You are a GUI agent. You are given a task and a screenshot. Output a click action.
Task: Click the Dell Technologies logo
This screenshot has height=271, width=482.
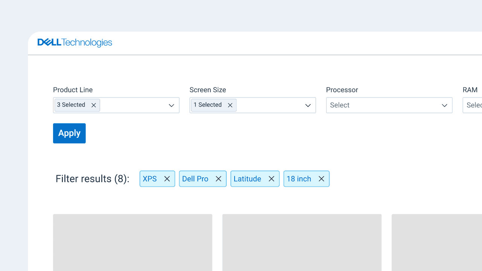click(x=75, y=43)
